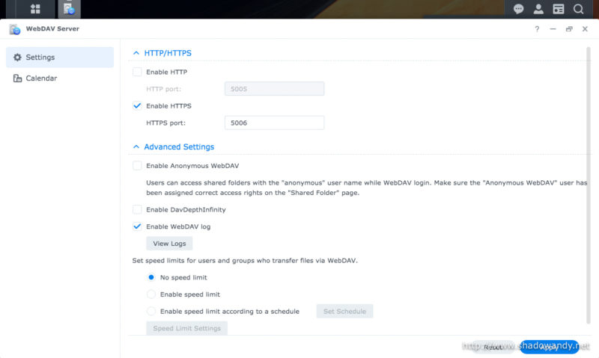Click the settings panel vertical scrollbar
Image resolution: width=599 pixels, height=358 pixels.
tap(589, 185)
